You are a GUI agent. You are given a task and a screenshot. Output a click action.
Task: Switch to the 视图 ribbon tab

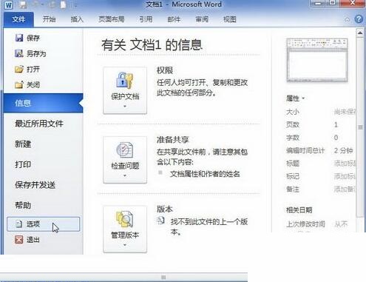coord(230,19)
